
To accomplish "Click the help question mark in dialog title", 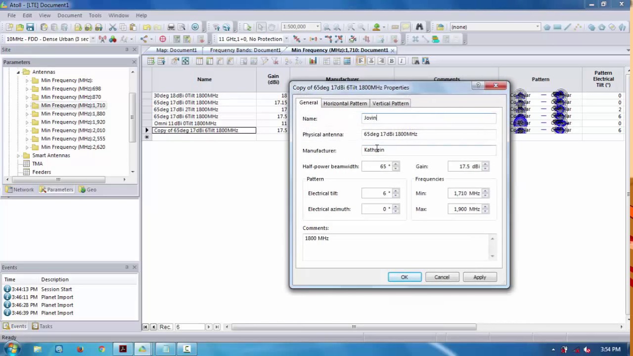I will 478,86.
